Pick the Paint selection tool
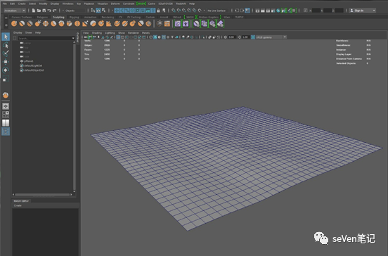This screenshot has height=256, width=388. tap(6, 53)
